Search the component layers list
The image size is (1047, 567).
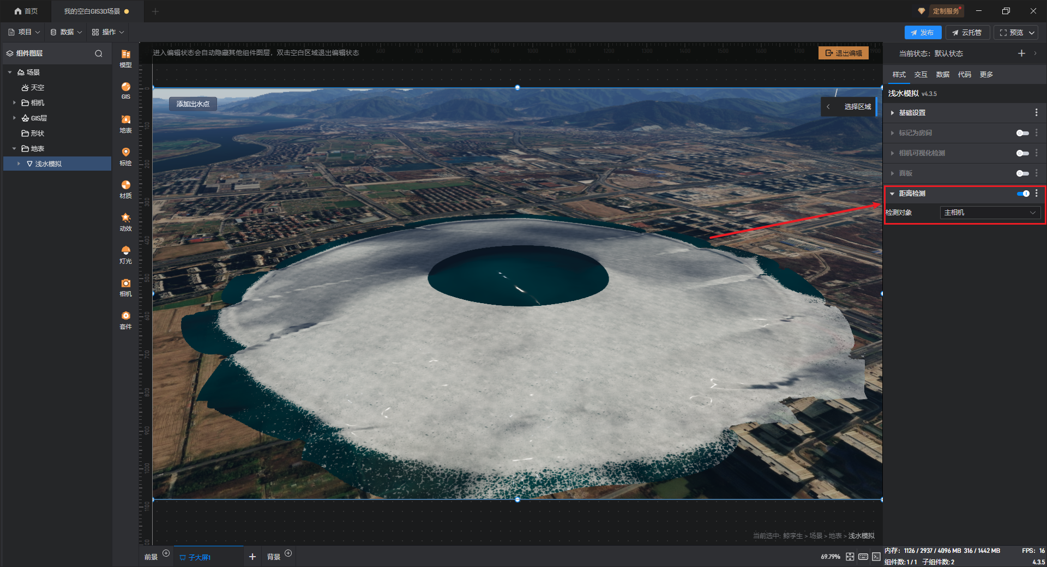[x=99, y=53]
